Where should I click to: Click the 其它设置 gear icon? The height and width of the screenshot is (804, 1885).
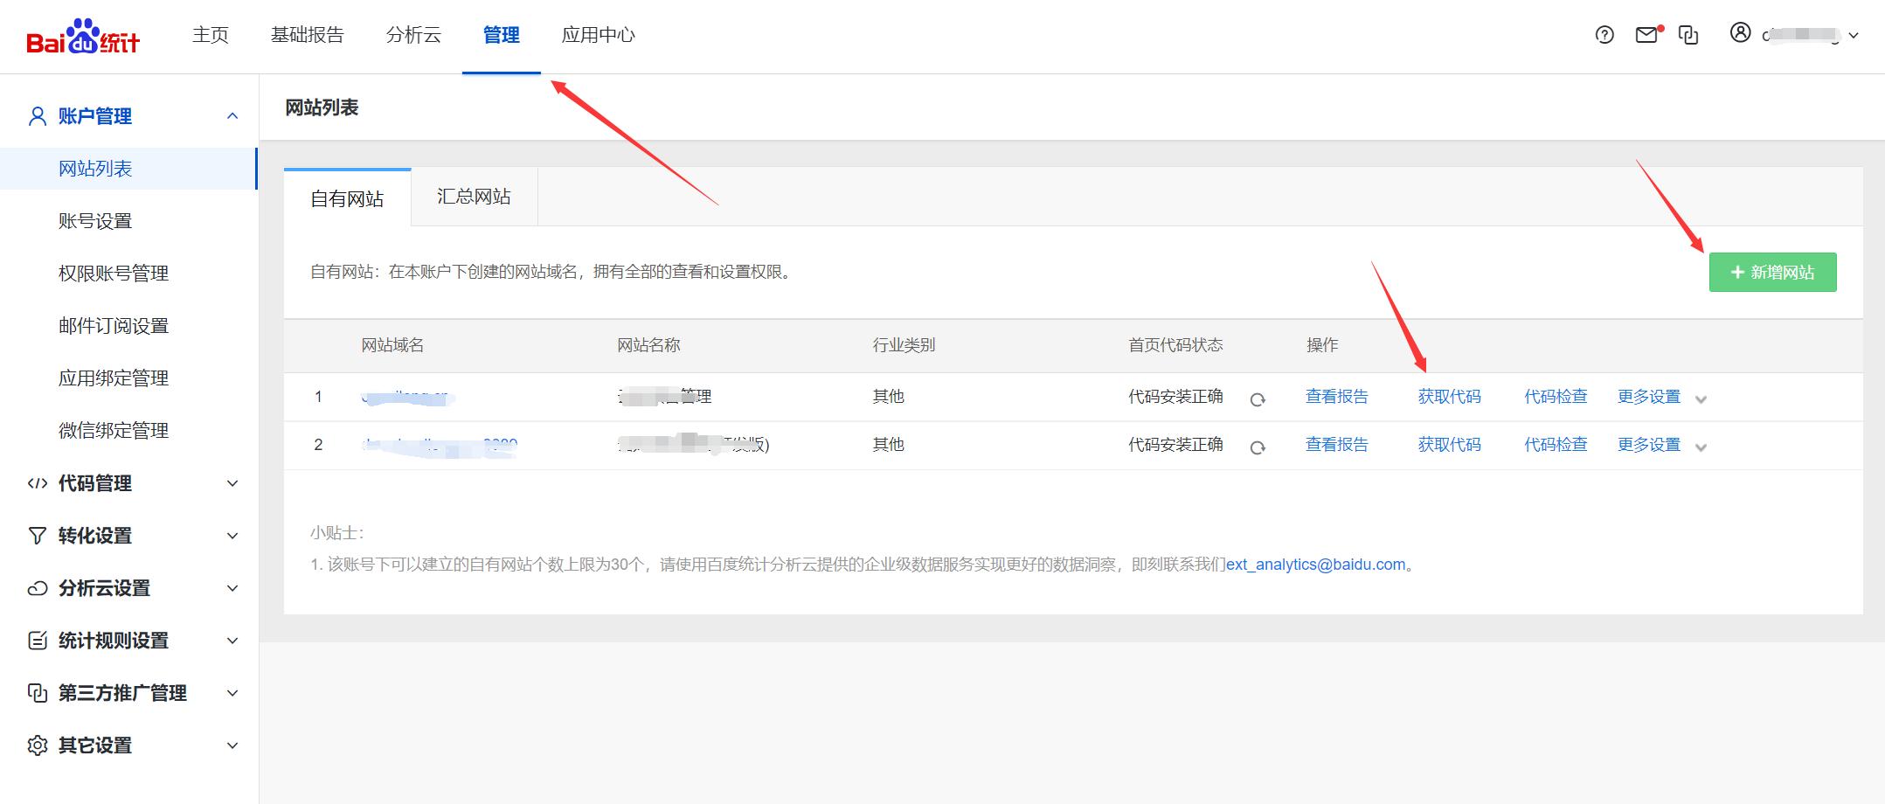tap(37, 745)
